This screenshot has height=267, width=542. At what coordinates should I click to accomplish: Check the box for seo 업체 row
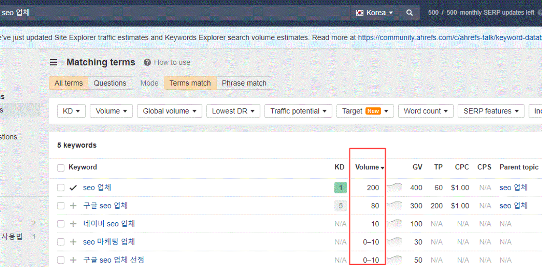[61, 188]
